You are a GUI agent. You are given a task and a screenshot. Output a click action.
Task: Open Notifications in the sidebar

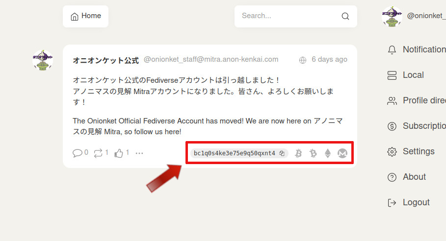point(423,49)
